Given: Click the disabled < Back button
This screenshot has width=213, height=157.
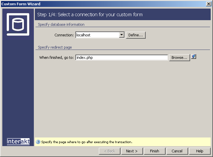Looking at the screenshot, I should (x=109, y=151).
